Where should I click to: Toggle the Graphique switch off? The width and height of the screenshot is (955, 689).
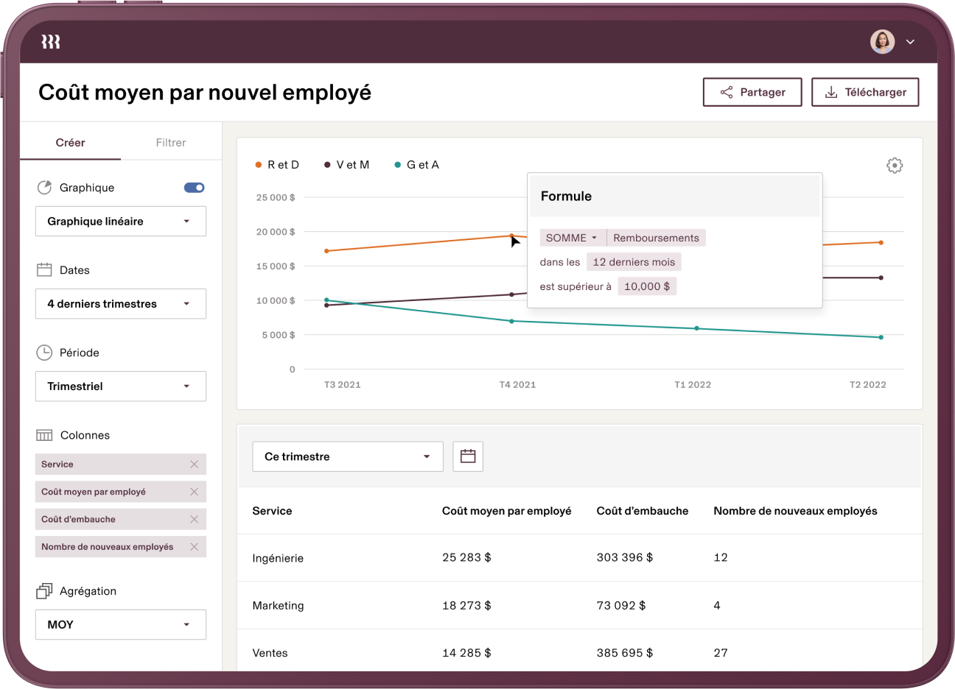pos(194,188)
